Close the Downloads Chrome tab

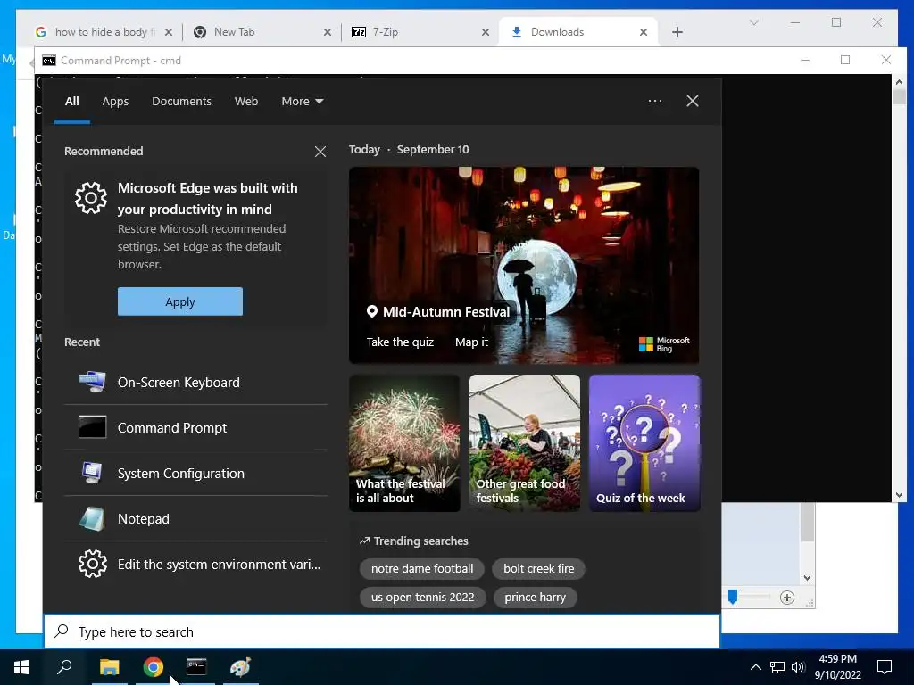[644, 32]
